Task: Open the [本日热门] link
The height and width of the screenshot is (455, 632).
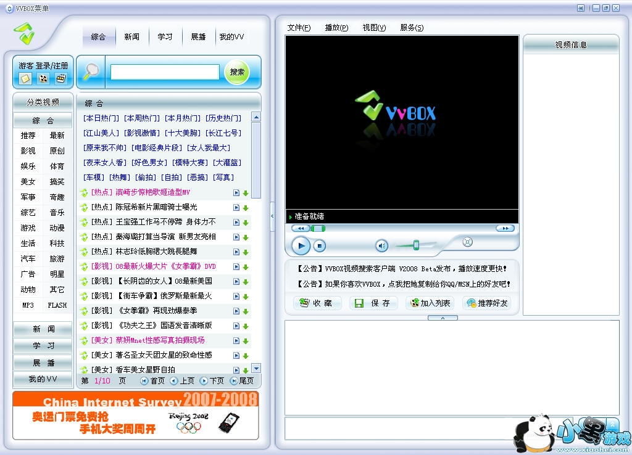Action: point(101,118)
